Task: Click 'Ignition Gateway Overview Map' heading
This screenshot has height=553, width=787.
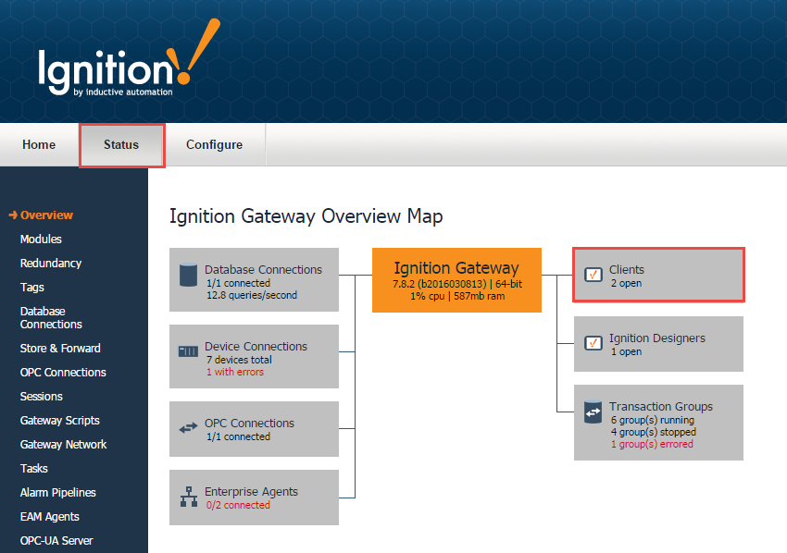Action: click(306, 216)
